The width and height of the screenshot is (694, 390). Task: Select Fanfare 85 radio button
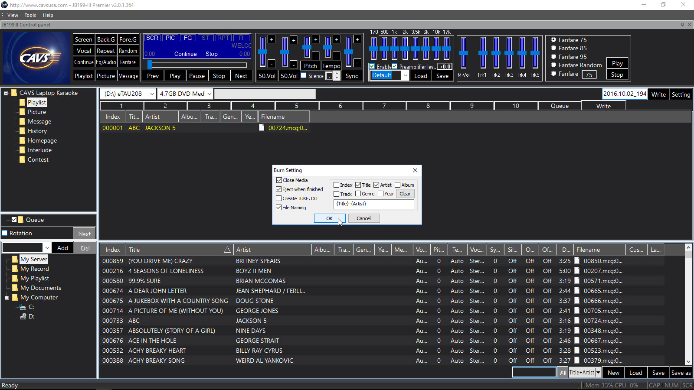pos(553,48)
